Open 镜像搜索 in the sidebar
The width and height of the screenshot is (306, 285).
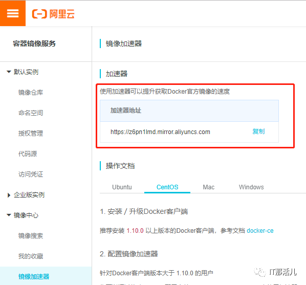[x=31, y=236]
